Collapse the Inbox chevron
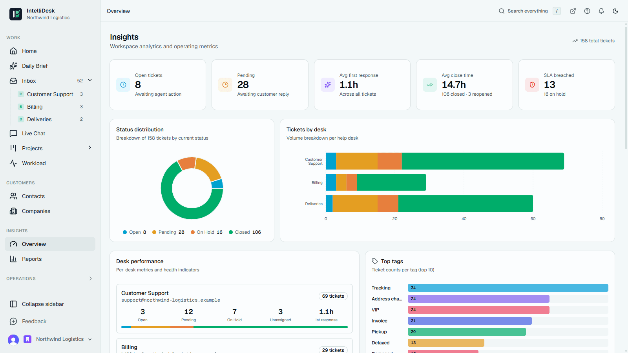This screenshot has width=628, height=353. click(90, 80)
